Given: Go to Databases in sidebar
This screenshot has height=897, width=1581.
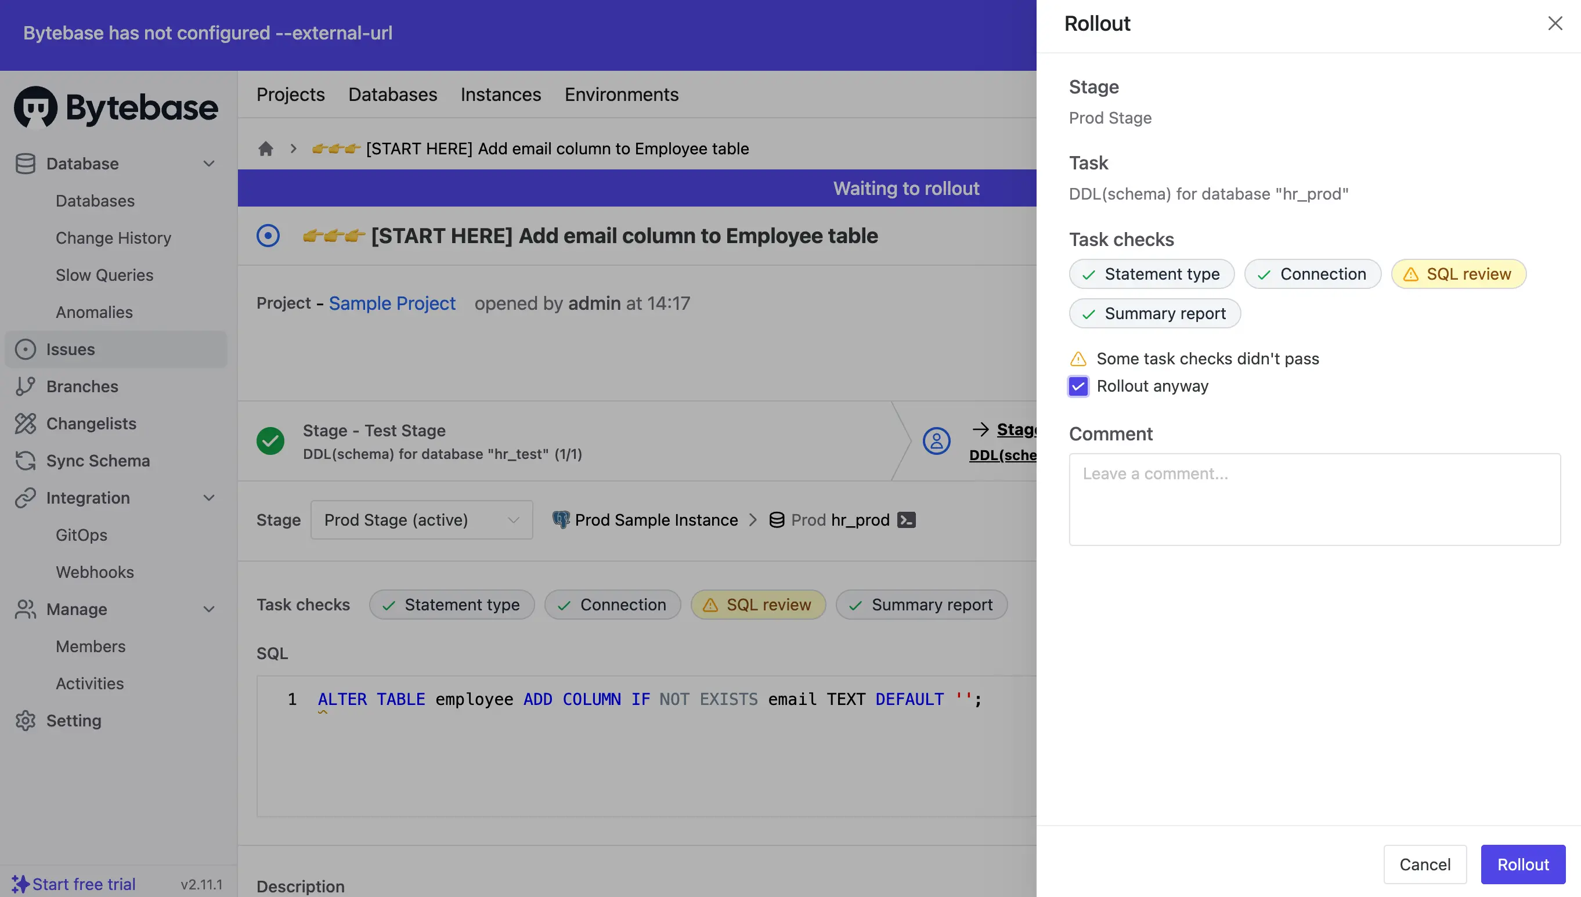Looking at the screenshot, I should click(x=95, y=201).
